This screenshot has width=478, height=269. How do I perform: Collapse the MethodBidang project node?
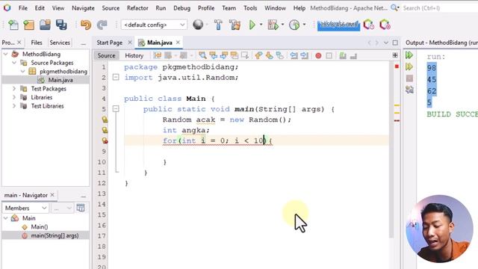5,54
